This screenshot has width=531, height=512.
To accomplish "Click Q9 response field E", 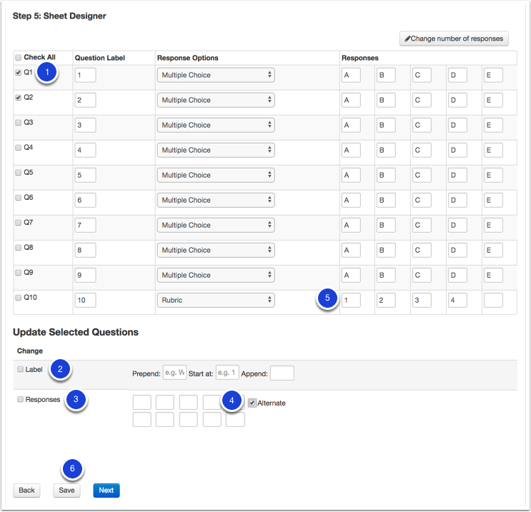I will (493, 276).
